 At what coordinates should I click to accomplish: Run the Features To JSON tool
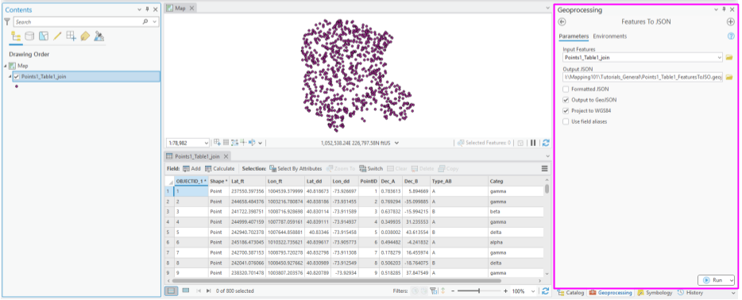point(716,280)
